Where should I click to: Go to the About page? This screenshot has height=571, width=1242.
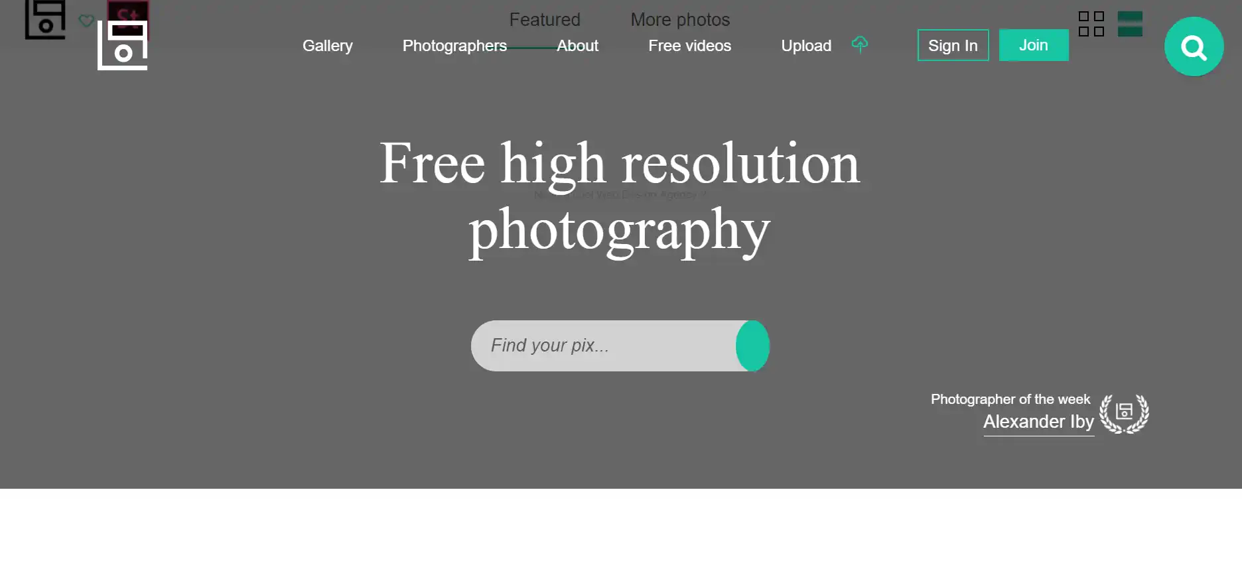click(577, 46)
